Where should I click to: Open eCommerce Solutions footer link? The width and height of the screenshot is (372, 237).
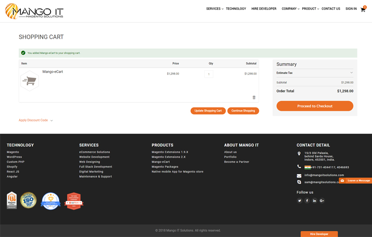click(94, 152)
